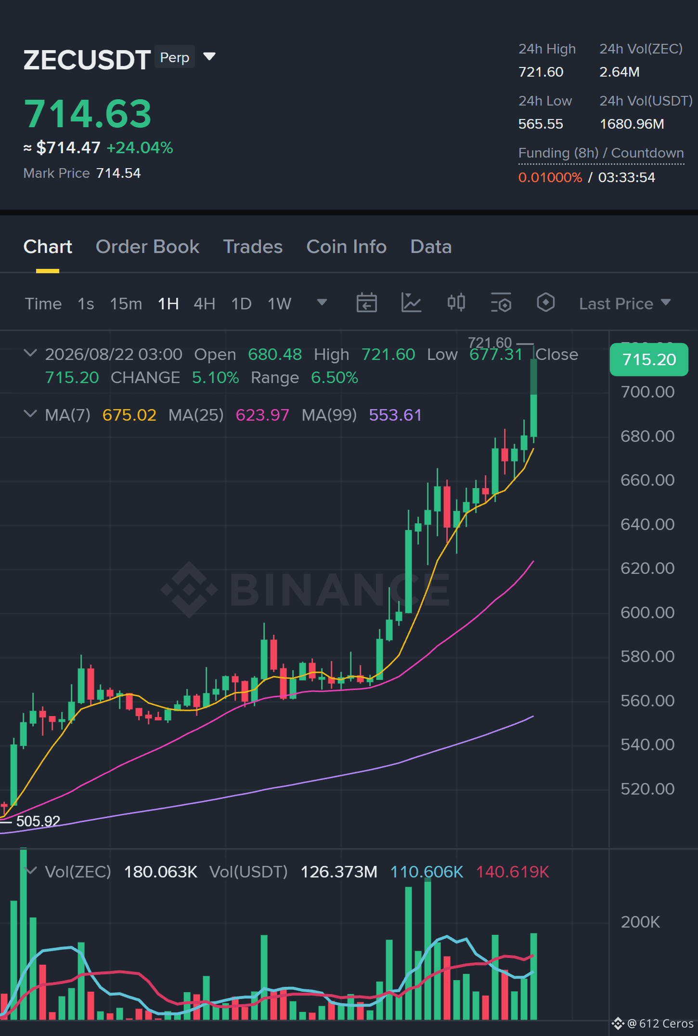Select the 1D interval
The image size is (698, 1036).
(242, 304)
